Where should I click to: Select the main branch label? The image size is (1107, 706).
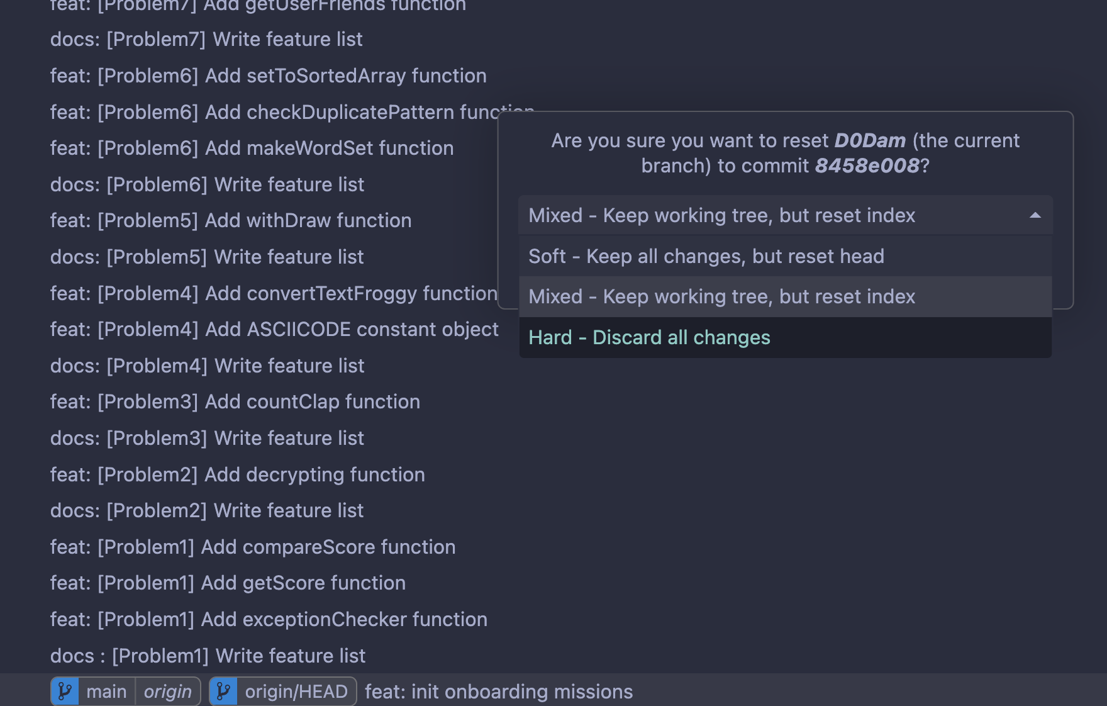[106, 692]
